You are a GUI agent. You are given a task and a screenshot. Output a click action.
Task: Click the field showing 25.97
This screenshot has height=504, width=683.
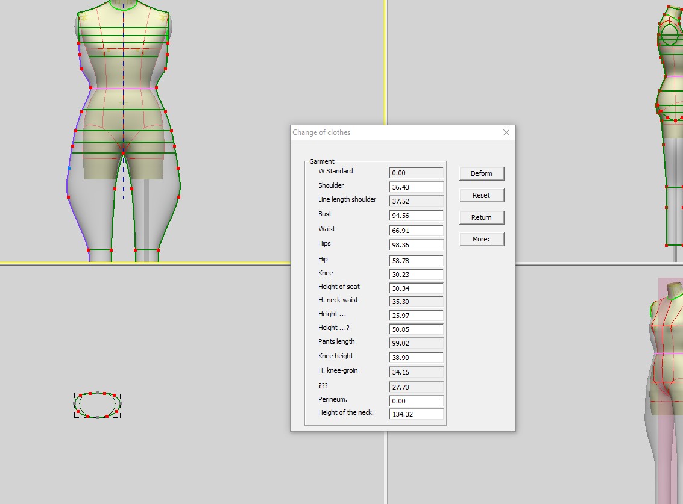pos(416,316)
